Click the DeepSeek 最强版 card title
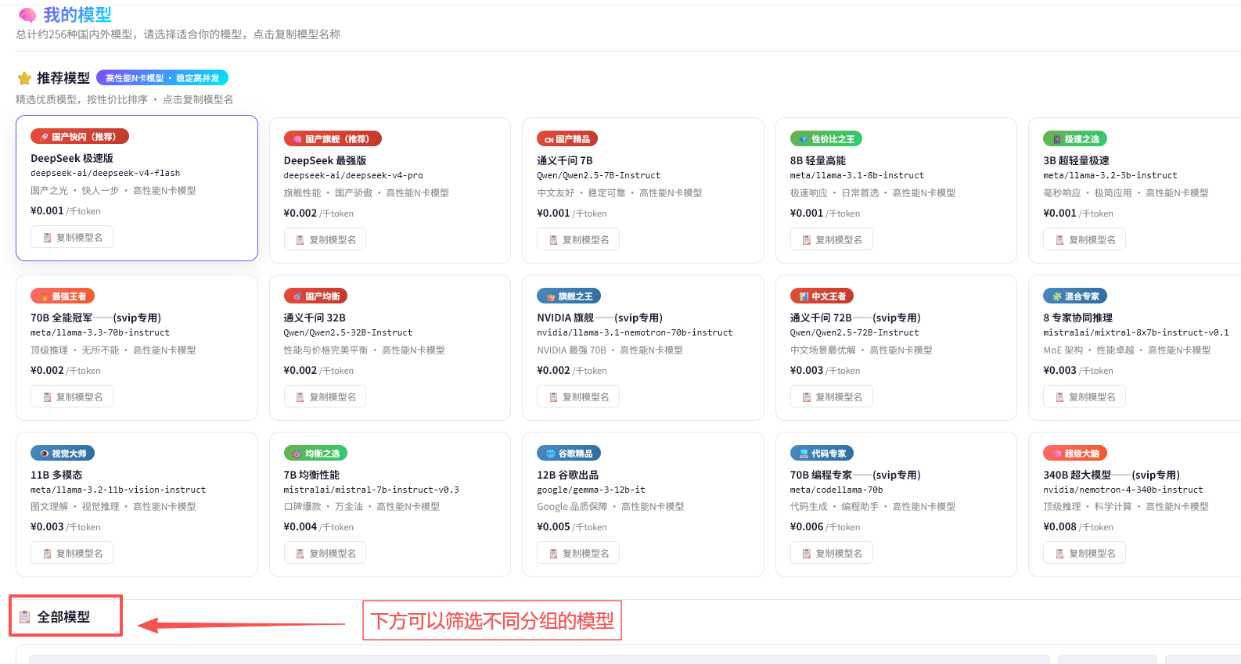 (326, 161)
